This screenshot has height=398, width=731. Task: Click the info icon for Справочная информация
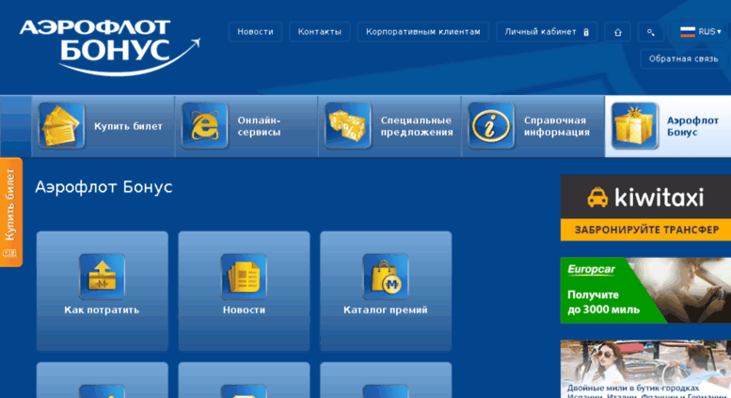coord(491,126)
